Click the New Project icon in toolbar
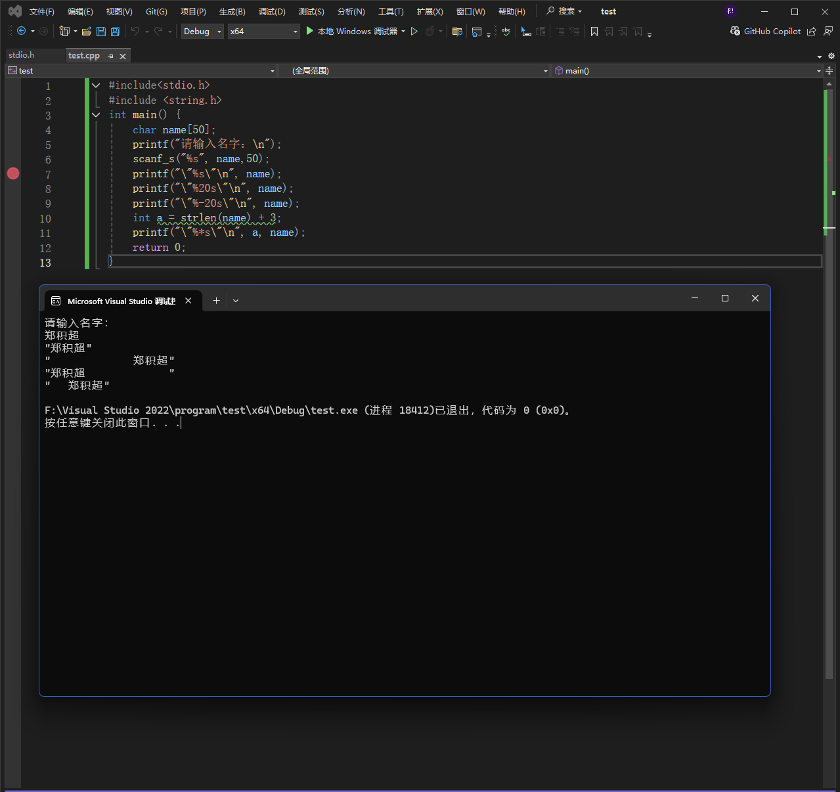Image resolution: width=840 pixels, height=792 pixels. click(64, 31)
